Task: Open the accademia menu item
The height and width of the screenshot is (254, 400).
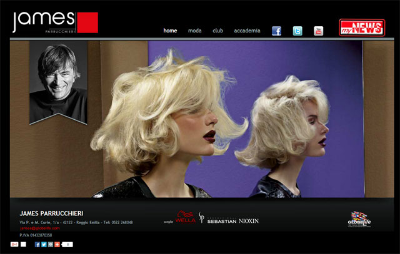Action: click(x=247, y=31)
